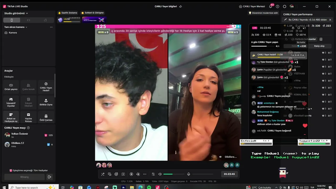Screen dimensions: 336x189
Task: Open CANLI Yayın bilgileri
Action: click(x=166, y=6)
